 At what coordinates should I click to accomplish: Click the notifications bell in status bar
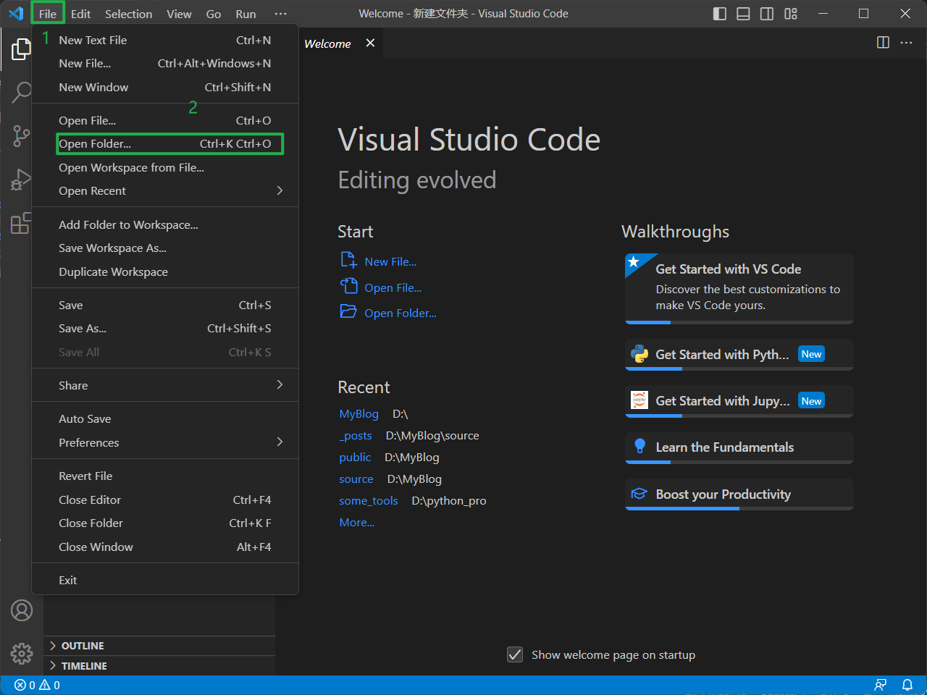click(x=907, y=685)
